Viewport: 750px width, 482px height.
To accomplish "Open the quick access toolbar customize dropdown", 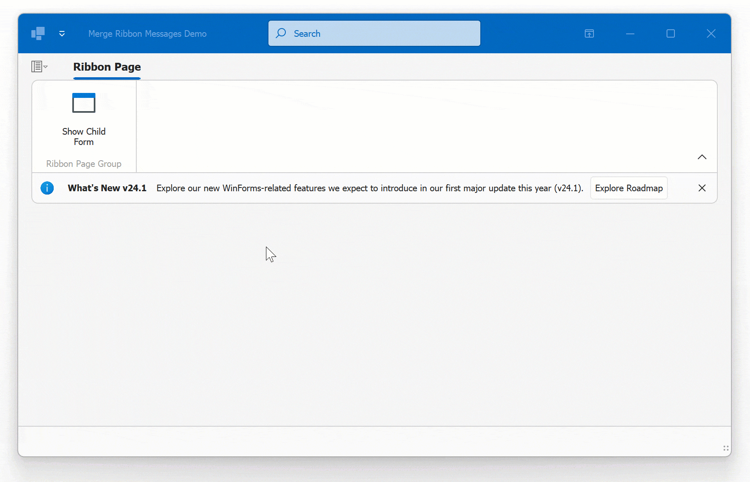I will tap(62, 33).
